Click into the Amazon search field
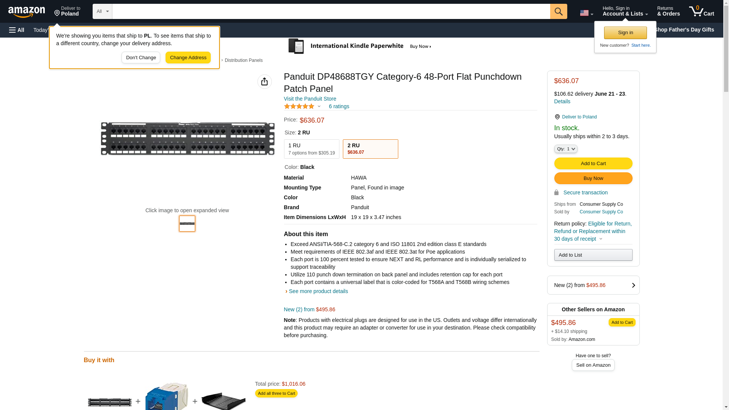This screenshot has height=410, width=729. (330, 11)
